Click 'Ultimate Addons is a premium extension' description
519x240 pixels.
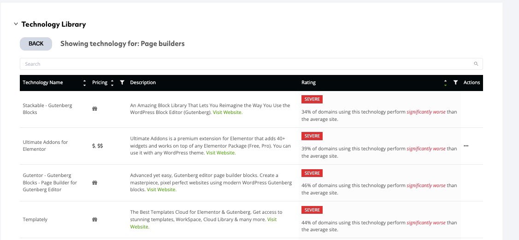[x=211, y=146]
